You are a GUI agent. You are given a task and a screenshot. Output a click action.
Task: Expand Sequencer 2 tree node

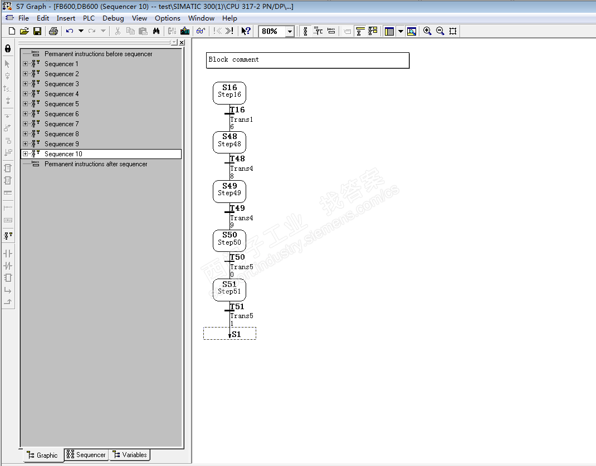coord(25,73)
